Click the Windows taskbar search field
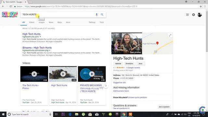The height and width of the screenshot is (117, 208). pyautogui.click(x=30, y=114)
